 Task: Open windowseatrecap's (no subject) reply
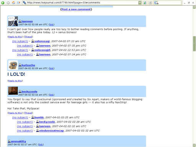coord(25,131)
